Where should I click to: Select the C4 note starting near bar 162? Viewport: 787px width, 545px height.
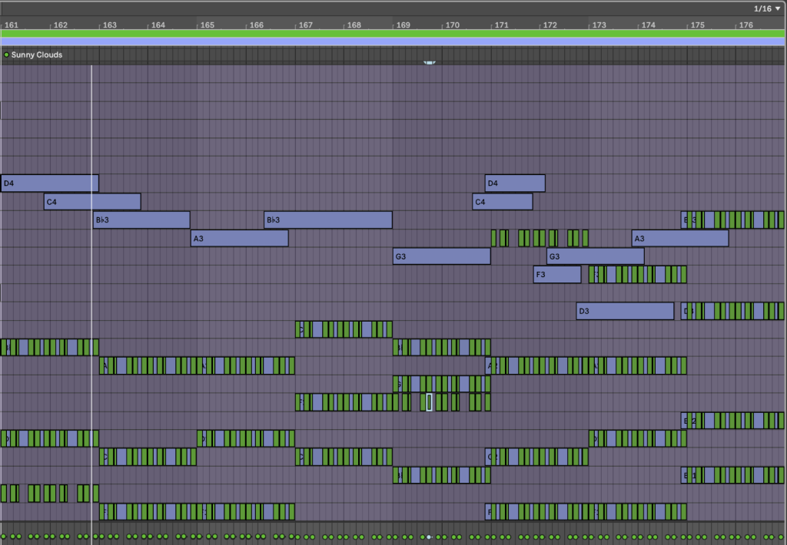(x=92, y=202)
